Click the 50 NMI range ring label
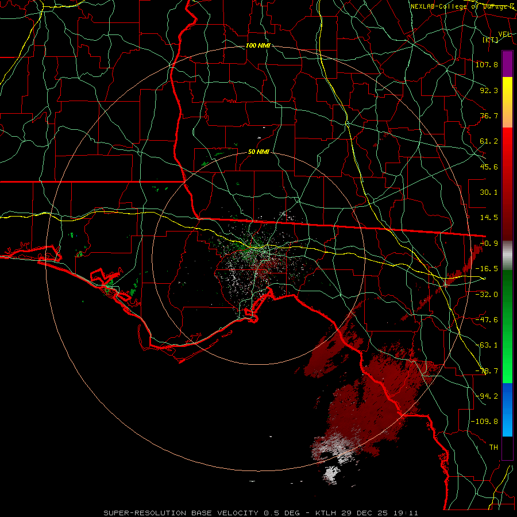The width and height of the screenshot is (517, 517). (x=258, y=152)
